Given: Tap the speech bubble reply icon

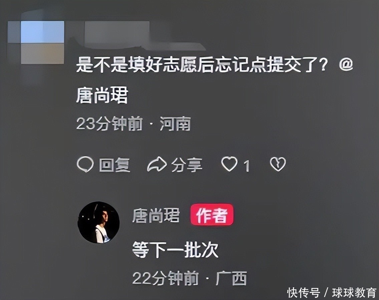Looking at the screenshot, I should coord(85,164).
